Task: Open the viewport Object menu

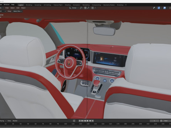Action: coord(23,8)
